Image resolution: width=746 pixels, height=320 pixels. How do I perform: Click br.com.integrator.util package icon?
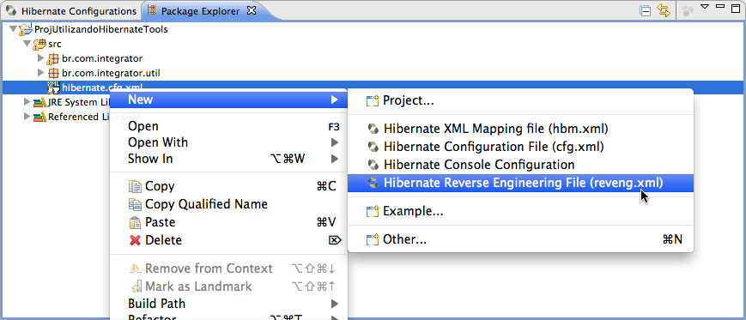(53, 73)
